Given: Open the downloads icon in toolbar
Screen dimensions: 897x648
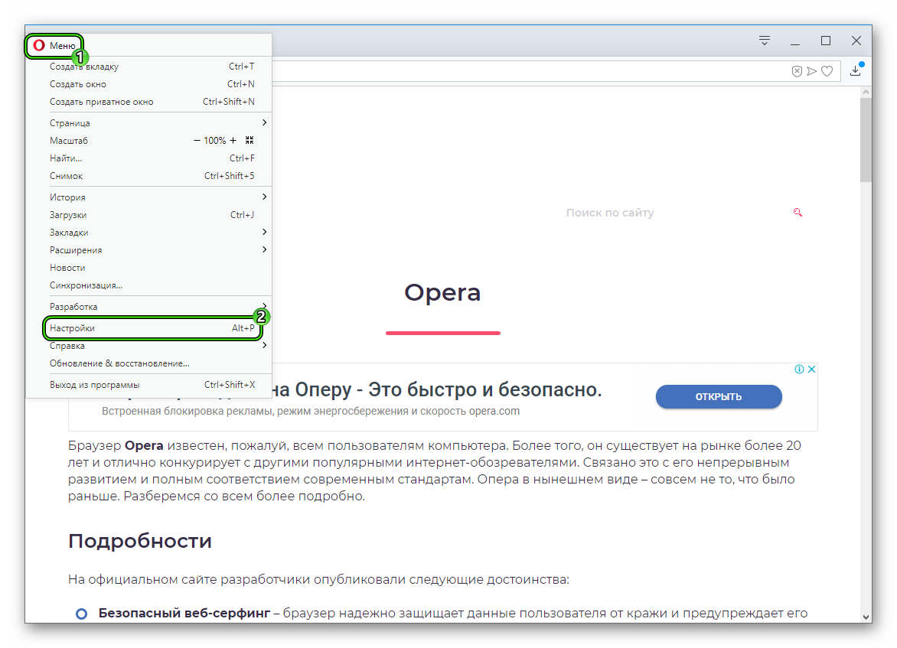Looking at the screenshot, I should 856,70.
